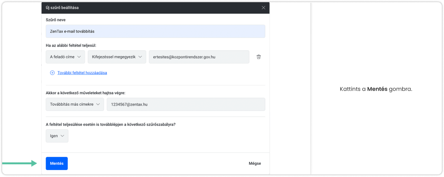Viewport: 444px width, 177px height.
Task: Click the Új szűrő beállítása title
Action: [62, 8]
